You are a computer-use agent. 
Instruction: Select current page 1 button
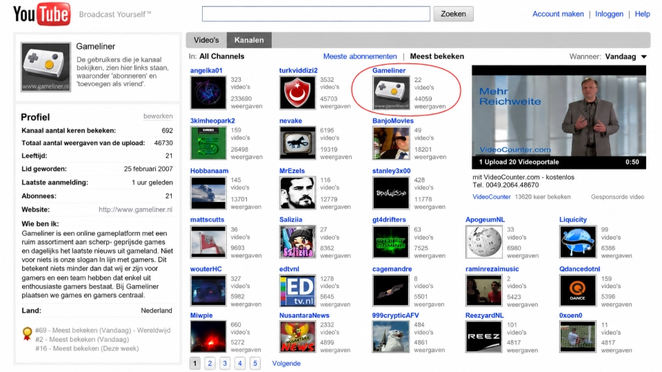click(194, 363)
